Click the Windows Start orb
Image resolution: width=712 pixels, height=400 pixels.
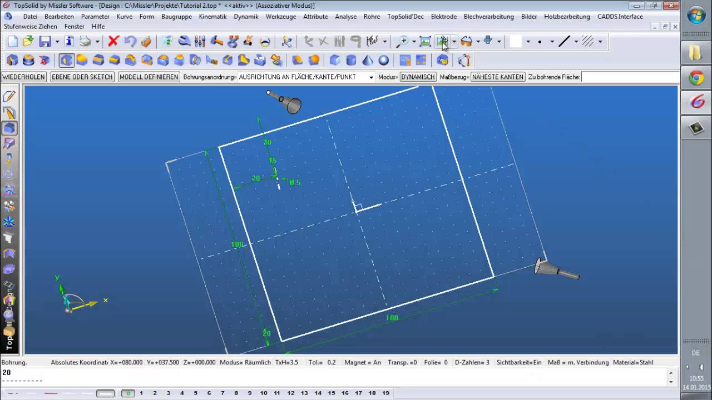(x=696, y=15)
